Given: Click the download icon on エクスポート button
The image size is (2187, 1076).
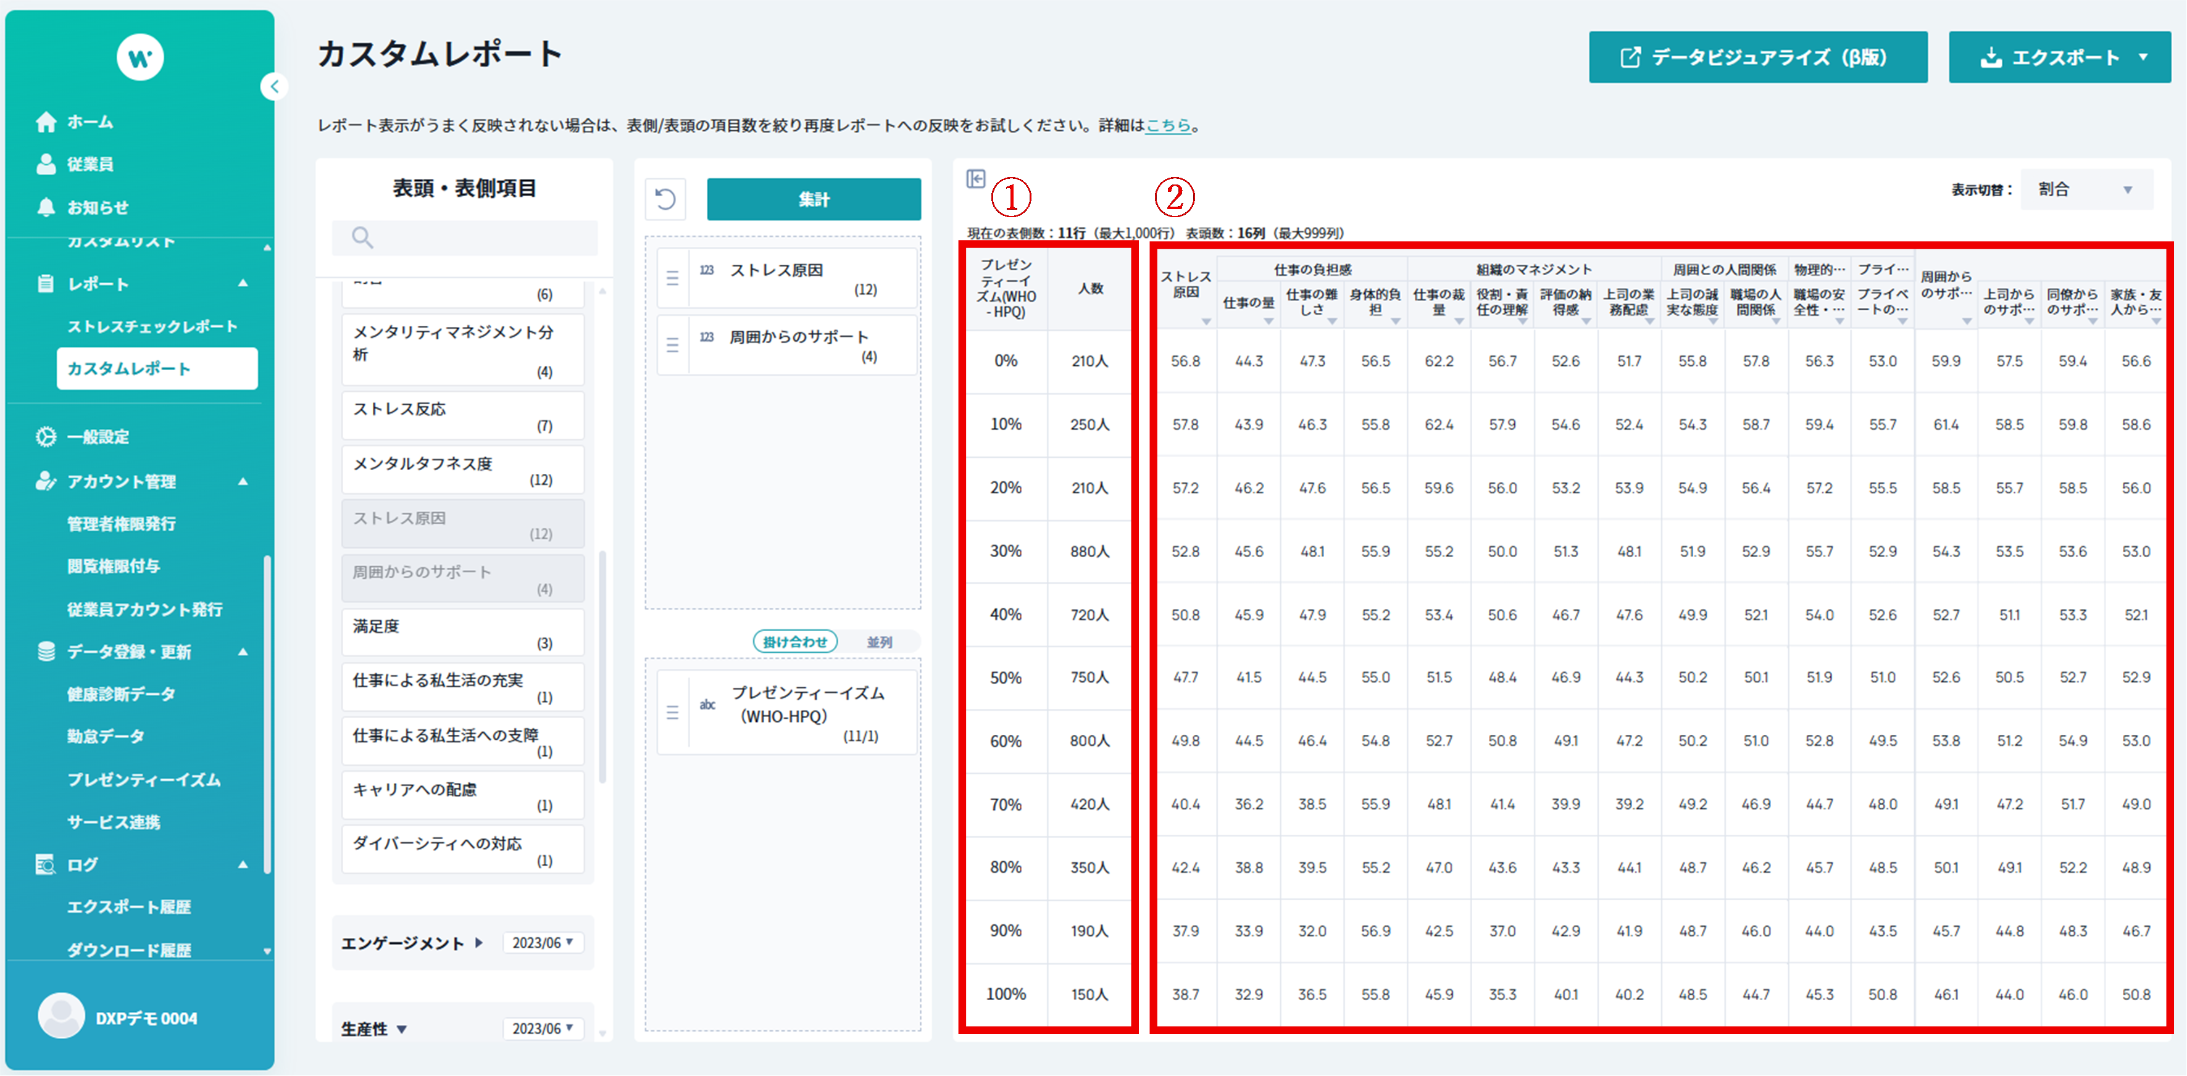Looking at the screenshot, I should (1990, 58).
